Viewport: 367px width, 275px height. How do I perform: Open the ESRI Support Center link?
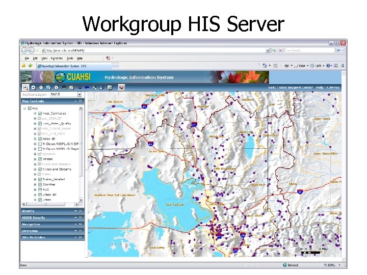click(296, 87)
